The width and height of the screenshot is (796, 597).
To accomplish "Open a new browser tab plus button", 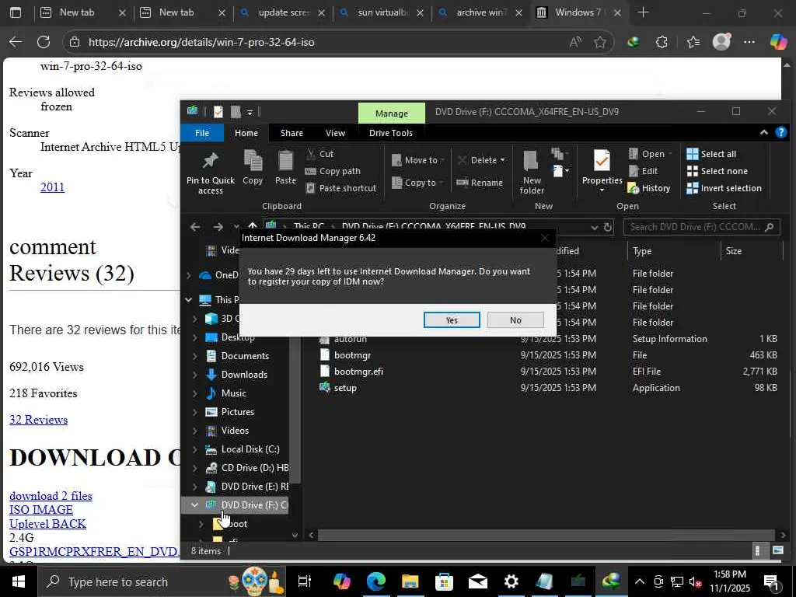I will [x=643, y=12].
